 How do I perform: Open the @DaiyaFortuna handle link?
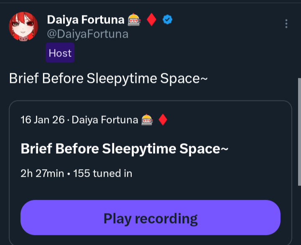point(87,34)
